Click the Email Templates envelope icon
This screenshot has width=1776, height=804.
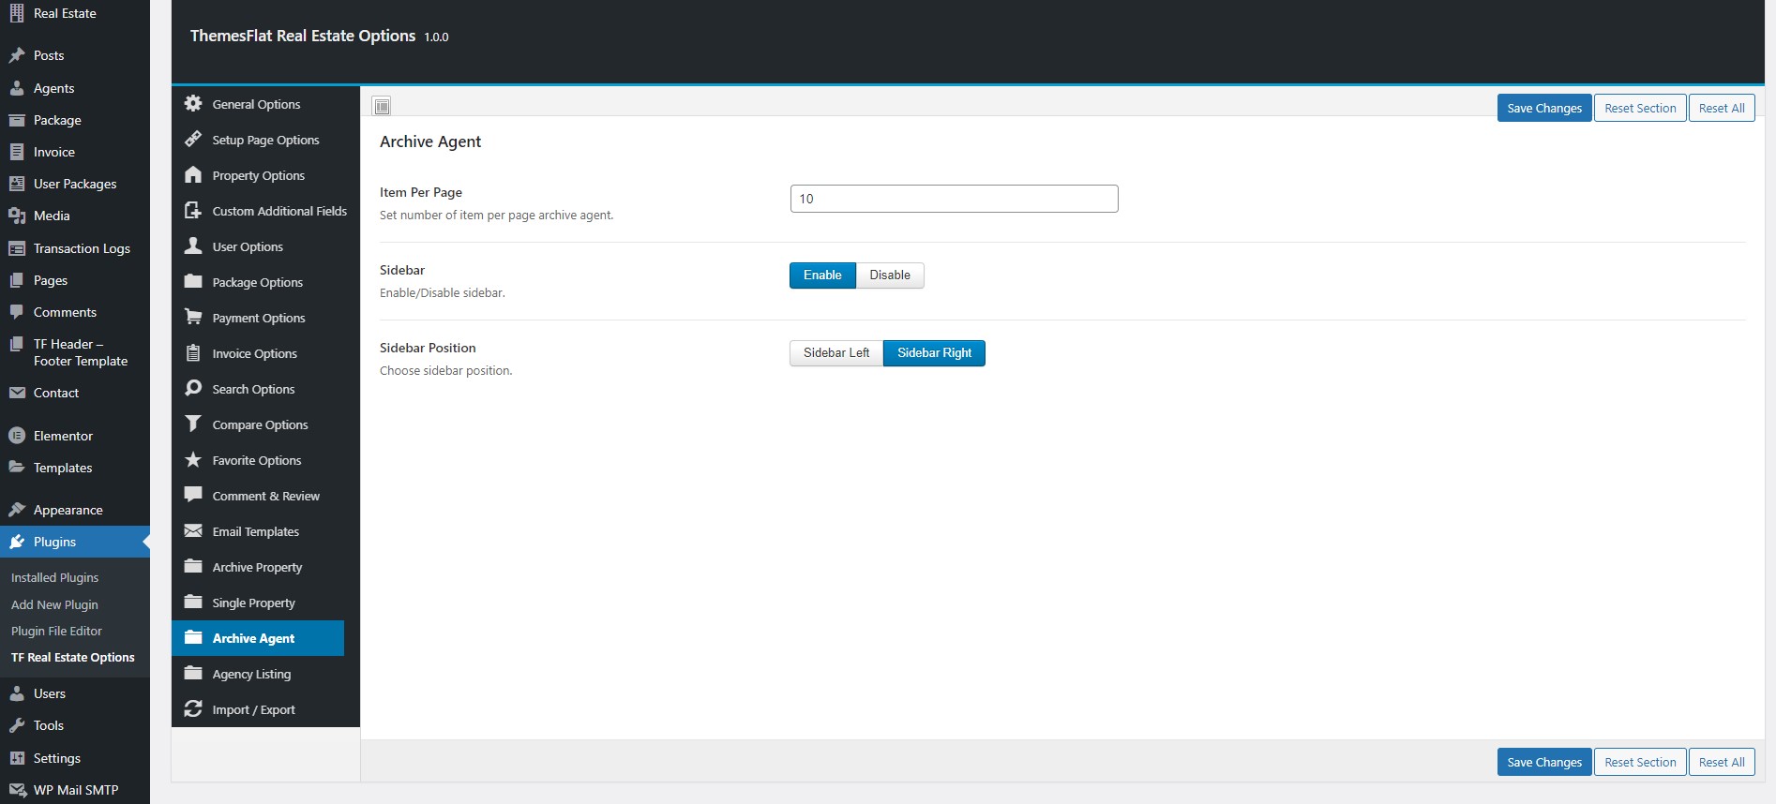coord(193,531)
